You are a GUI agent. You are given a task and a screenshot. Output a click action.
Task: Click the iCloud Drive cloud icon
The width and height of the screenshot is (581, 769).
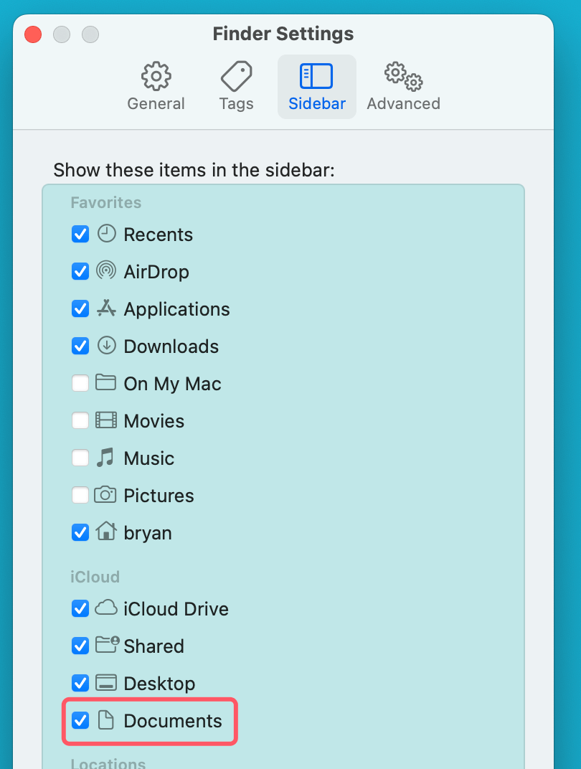(105, 608)
